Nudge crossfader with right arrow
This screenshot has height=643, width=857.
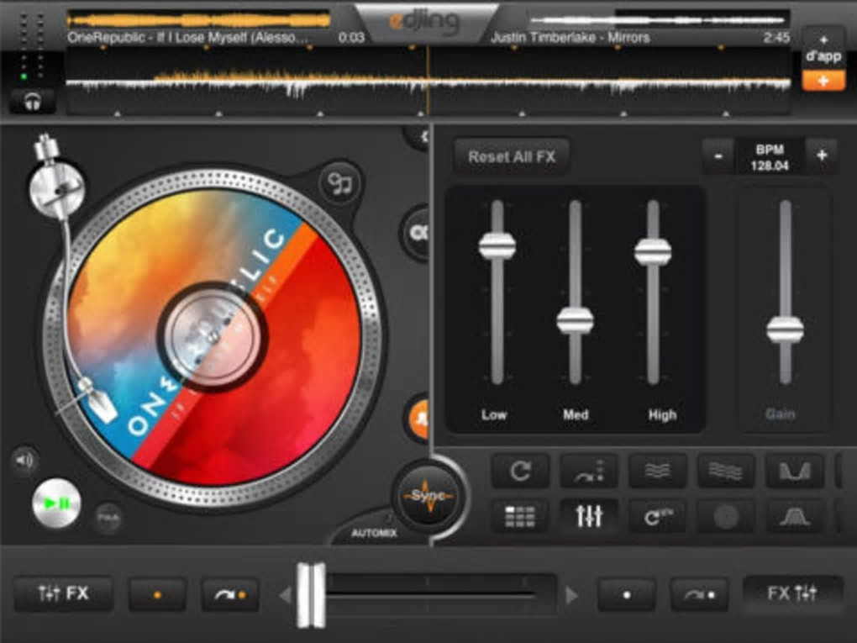pyautogui.click(x=571, y=595)
